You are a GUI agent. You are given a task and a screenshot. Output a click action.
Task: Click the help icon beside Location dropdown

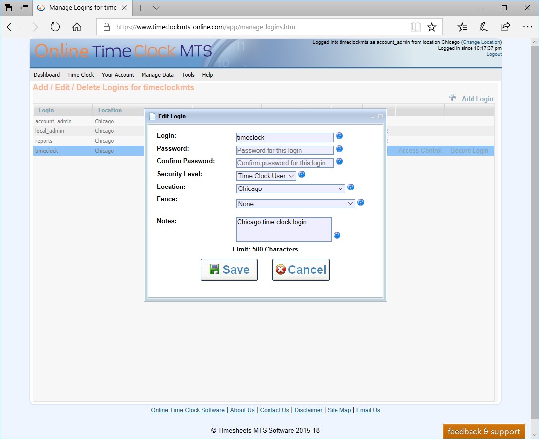click(351, 187)
